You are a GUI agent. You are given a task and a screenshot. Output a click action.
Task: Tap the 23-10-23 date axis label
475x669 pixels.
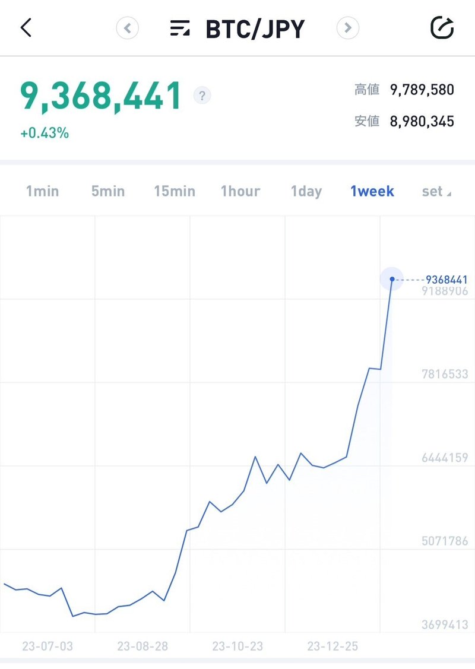click(x=237, y=646)
